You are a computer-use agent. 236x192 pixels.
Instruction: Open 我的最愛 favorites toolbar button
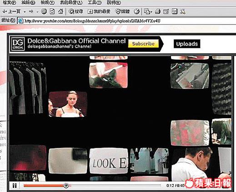pos(99,11)
